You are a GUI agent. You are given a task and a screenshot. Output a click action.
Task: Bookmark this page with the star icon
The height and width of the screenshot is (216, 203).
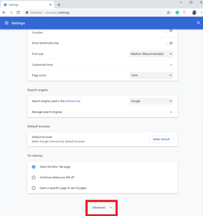pyautogui.click(x=168, y=13)
